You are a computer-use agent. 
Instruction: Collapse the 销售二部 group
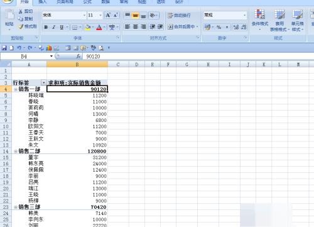tap(16, 151)
